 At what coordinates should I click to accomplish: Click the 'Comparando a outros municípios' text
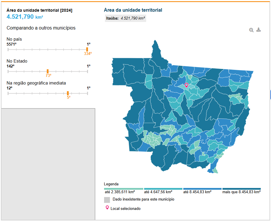41,28
